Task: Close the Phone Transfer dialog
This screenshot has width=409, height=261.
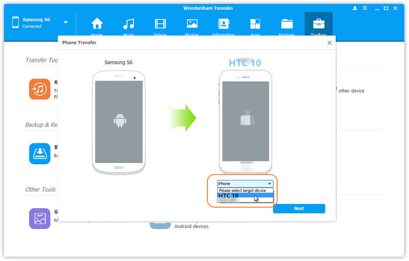Action: tap(330, 43)
